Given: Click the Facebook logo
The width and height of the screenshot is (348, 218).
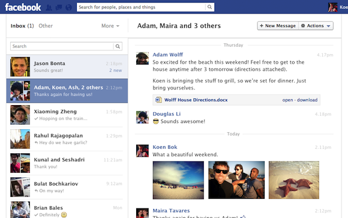Looking at the screenshot, I should pos(23,7).
